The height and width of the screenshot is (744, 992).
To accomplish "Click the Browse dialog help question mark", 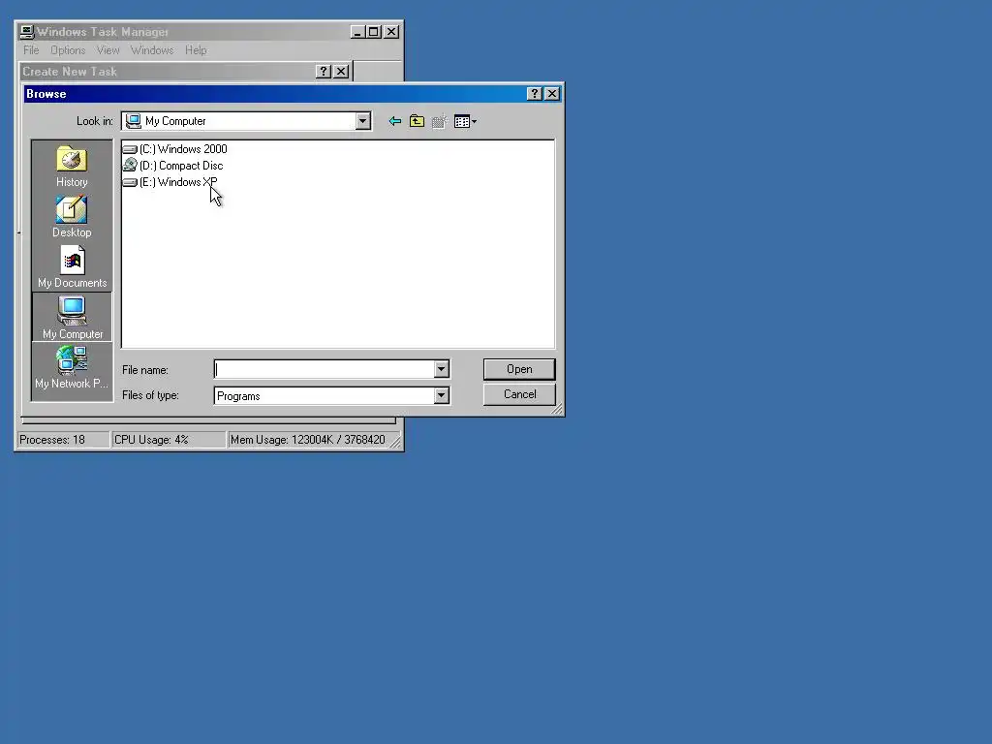I will pyautogui.click(x=534, y=94).
